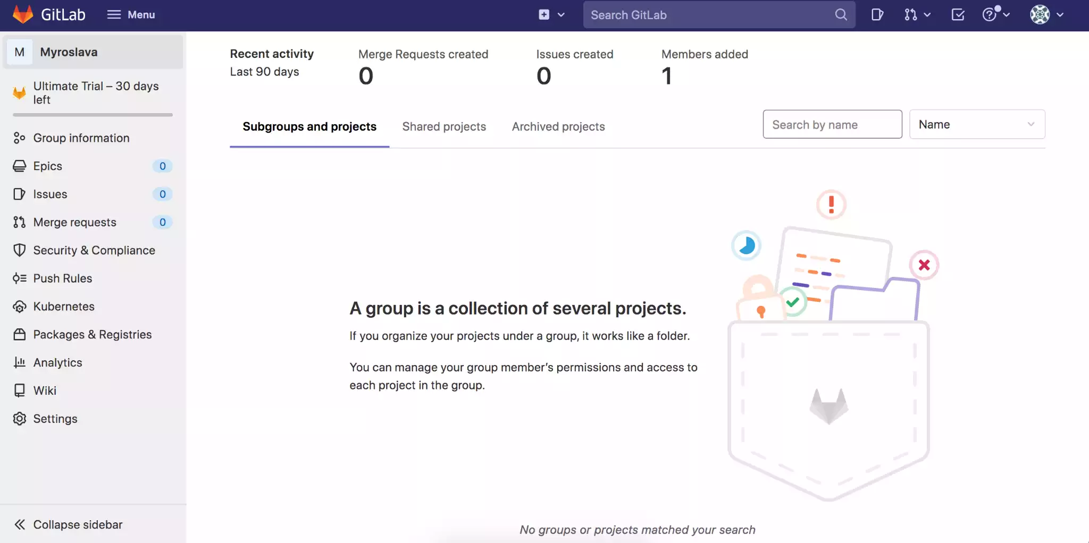The height and width of the screenshot is (543, 1089).
Task: Open the Epics section in the sidebar
Action: tap(48, 166)
